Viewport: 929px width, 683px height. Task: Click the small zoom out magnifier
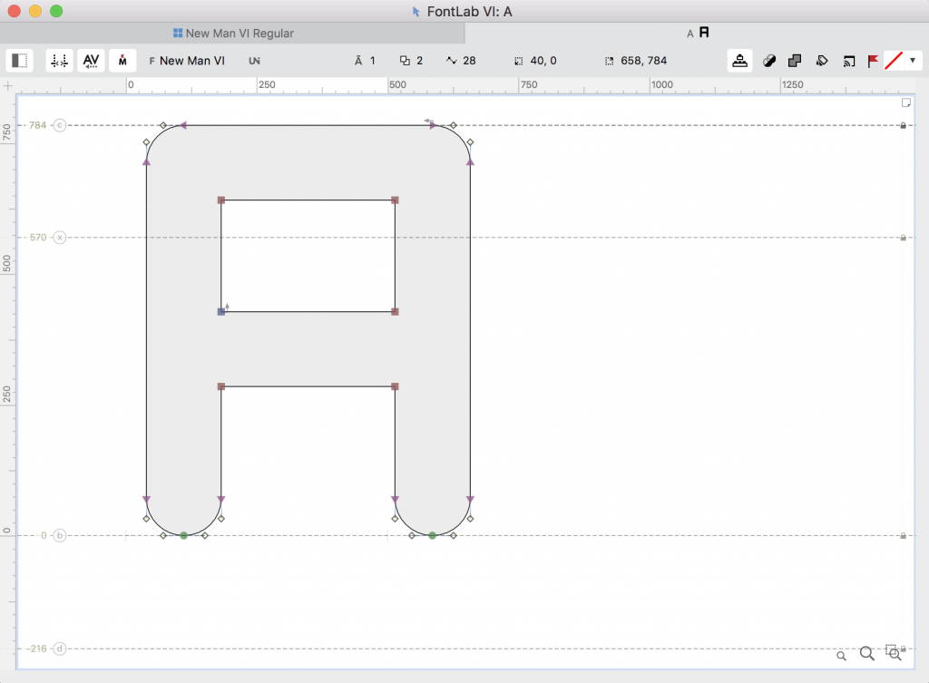pyautogui.click(x=841, y=655)
